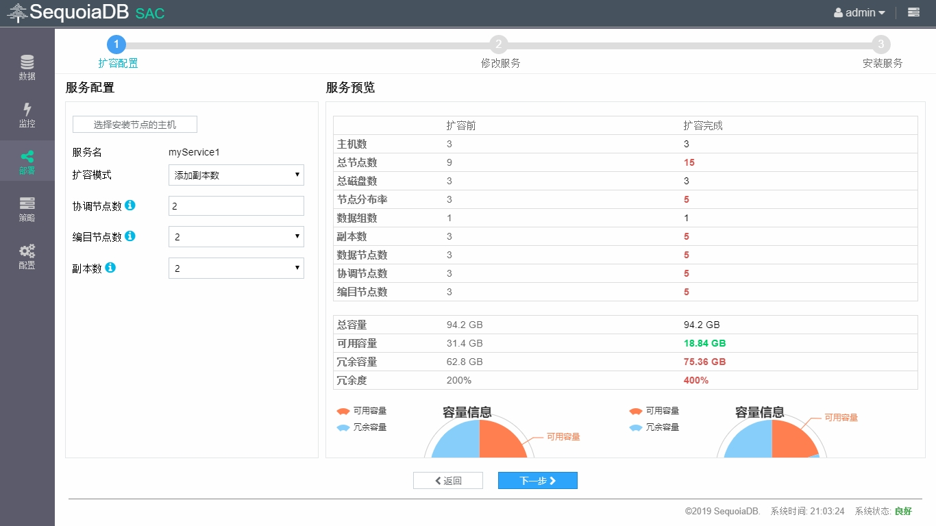Toggle 可用容量 legend in right chart
Image resolution: width=936 pixels, height=526 pixels.
click(654, 411)
